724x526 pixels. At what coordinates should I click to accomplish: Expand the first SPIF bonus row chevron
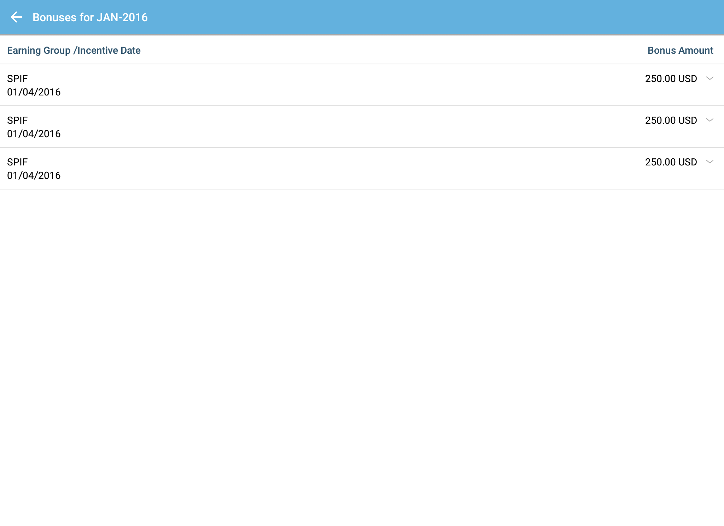coord(710,78)
